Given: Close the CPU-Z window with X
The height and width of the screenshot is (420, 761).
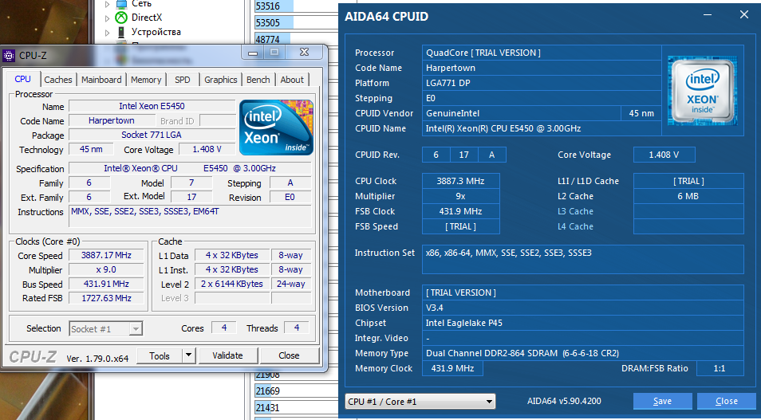Looking at the screenshot, I should (x=304, y=52).
